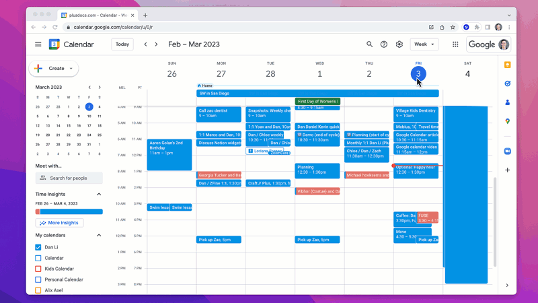Open Google Maps in side panel
Viewport: 538px width, 303px height.
508,121
